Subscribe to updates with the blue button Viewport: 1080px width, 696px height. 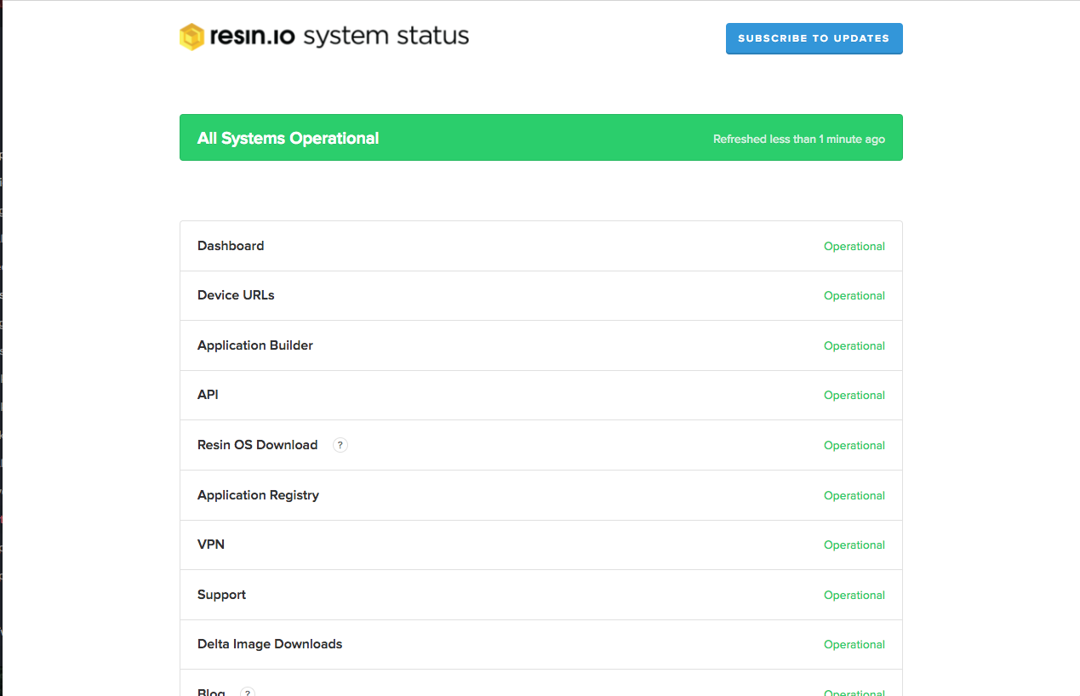[814, 38]
